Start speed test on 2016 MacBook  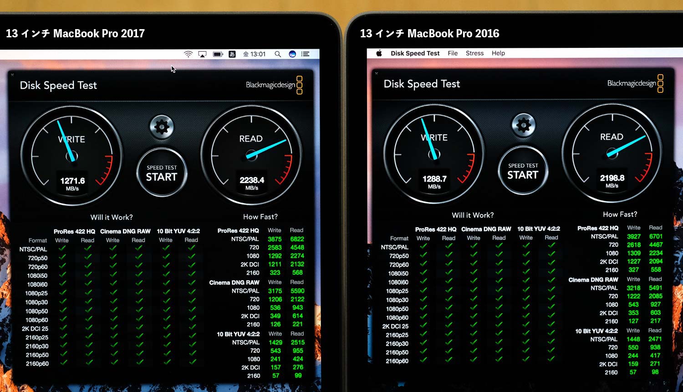coord(523,171)
